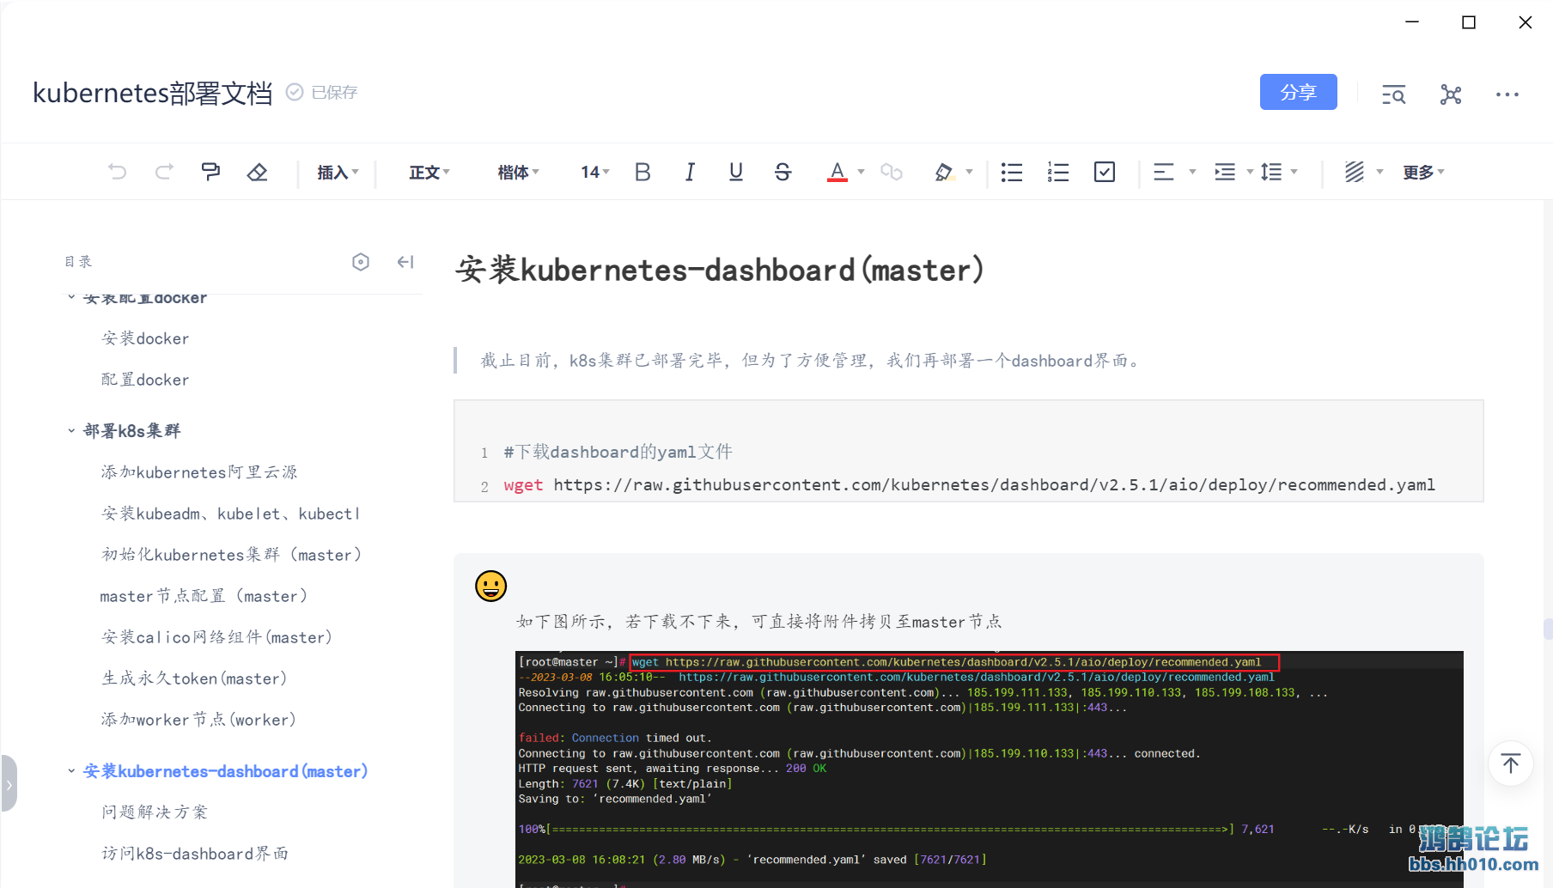1553x888 pixels.
Task: Click the back-to-top arrow button
Action: tap(1511, 763)
